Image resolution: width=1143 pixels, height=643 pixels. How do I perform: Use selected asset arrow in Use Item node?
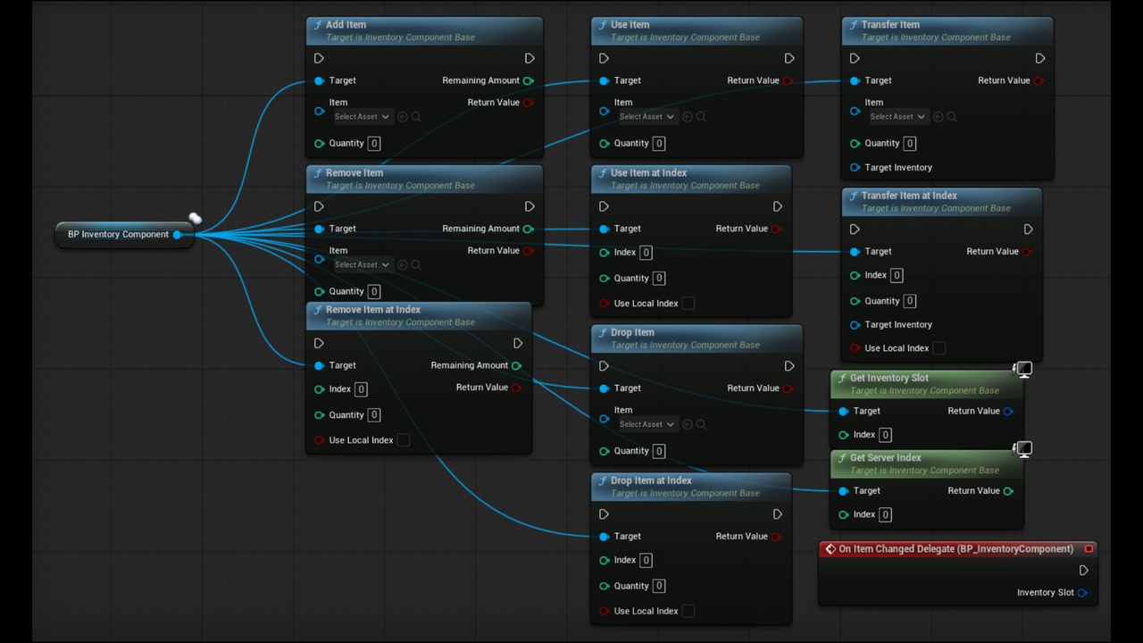pos(688,116)
